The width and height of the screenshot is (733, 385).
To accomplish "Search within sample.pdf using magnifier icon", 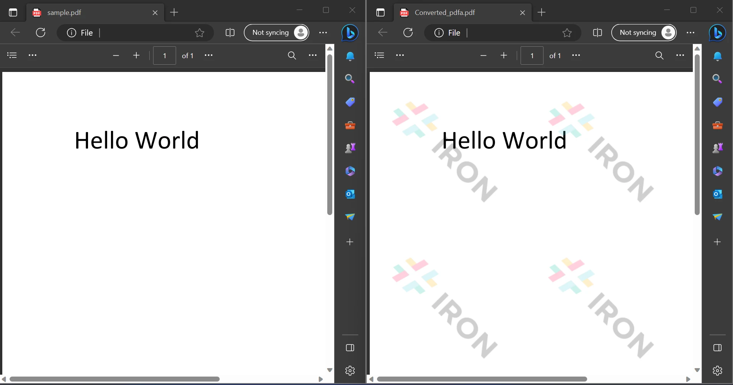I will click(x=292, y=55).
